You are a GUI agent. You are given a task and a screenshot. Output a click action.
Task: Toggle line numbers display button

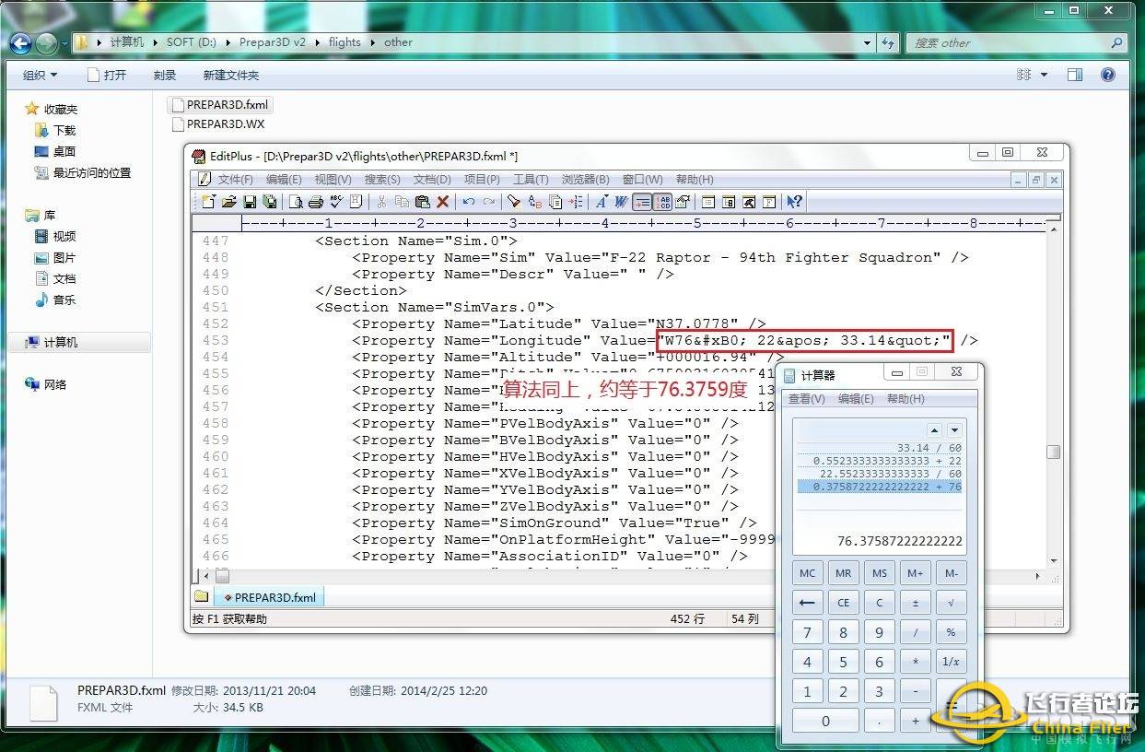663,202
